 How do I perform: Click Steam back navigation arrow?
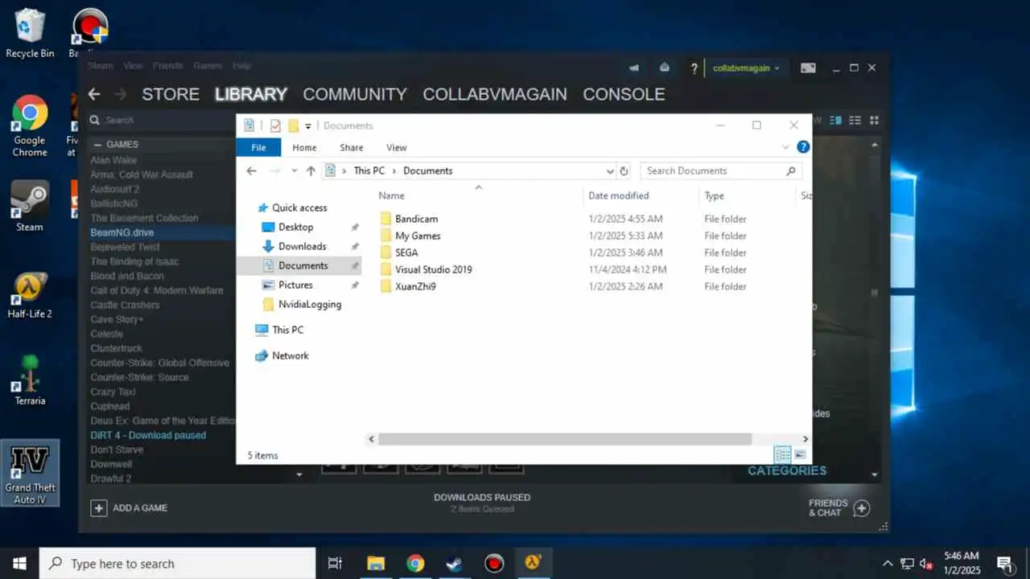94,94
